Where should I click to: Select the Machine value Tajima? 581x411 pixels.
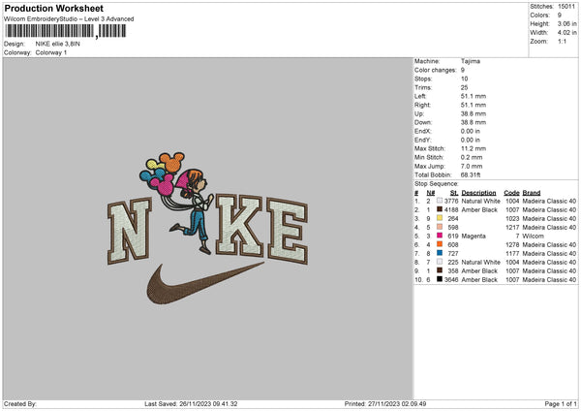point(471,61)
